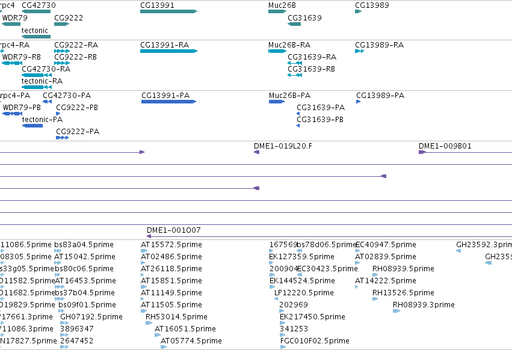512x350 pixels.
Task: Select EST FGC010F02.5prime
Action: (315, 341)
